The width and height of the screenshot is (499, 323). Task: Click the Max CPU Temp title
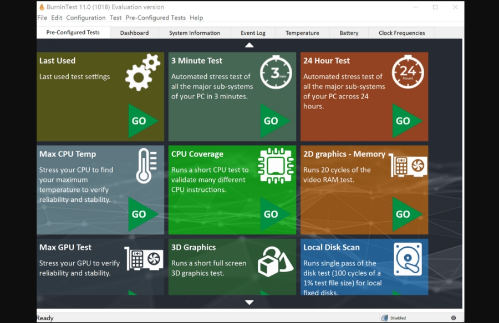[68, 154]
